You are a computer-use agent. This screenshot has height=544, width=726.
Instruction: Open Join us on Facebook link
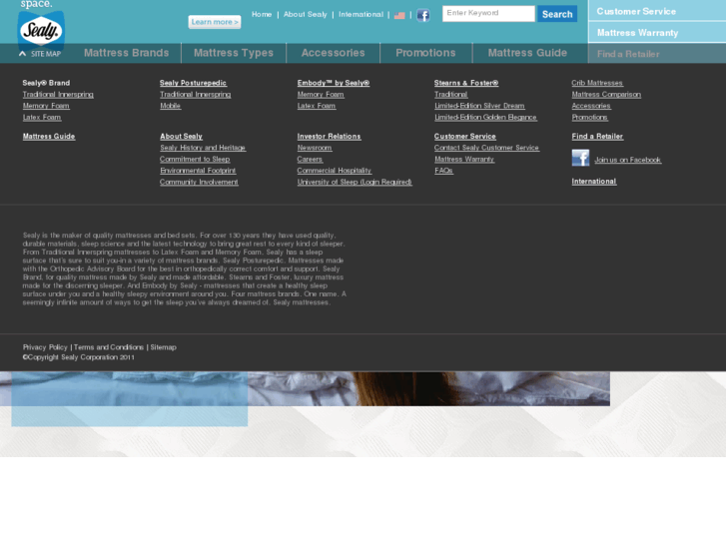(627, 160)
